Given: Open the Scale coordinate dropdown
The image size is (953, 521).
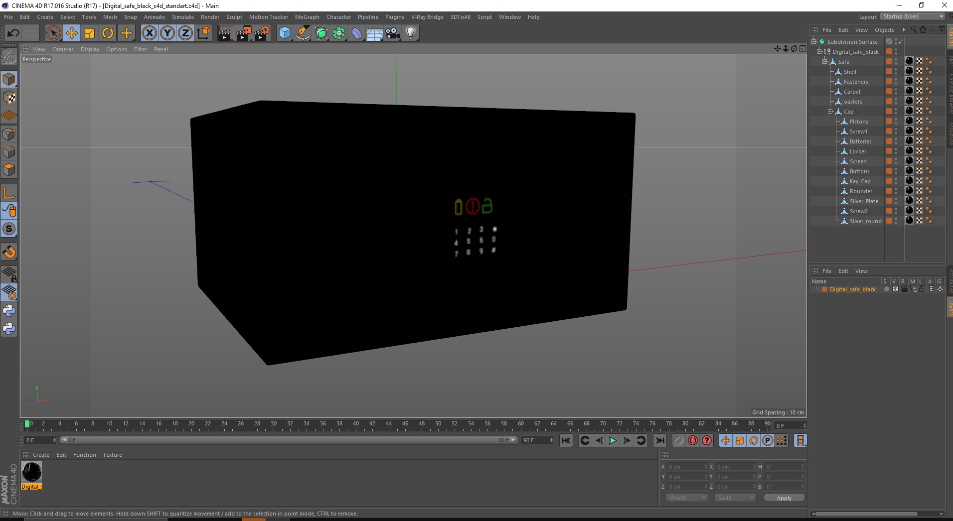Looking at the screenshot, I should pyautogui.click(x=735, y=498).
